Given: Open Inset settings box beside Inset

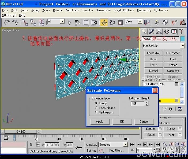Looking at the screenshot, I should point(180,135).
